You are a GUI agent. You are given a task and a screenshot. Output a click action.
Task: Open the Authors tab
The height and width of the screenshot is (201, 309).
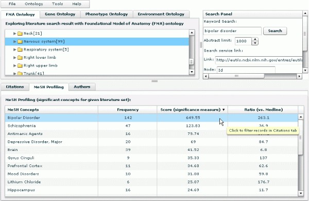[x=82, y=87]
